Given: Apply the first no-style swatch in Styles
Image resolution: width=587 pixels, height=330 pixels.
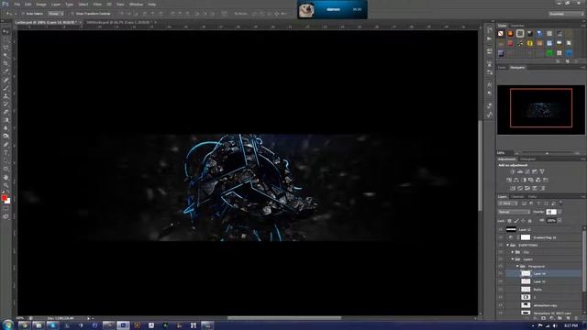Looking at the screenshot, I should click(x=501, y=34).
